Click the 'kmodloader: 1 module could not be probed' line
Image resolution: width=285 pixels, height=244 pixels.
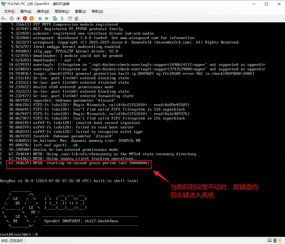61,56
